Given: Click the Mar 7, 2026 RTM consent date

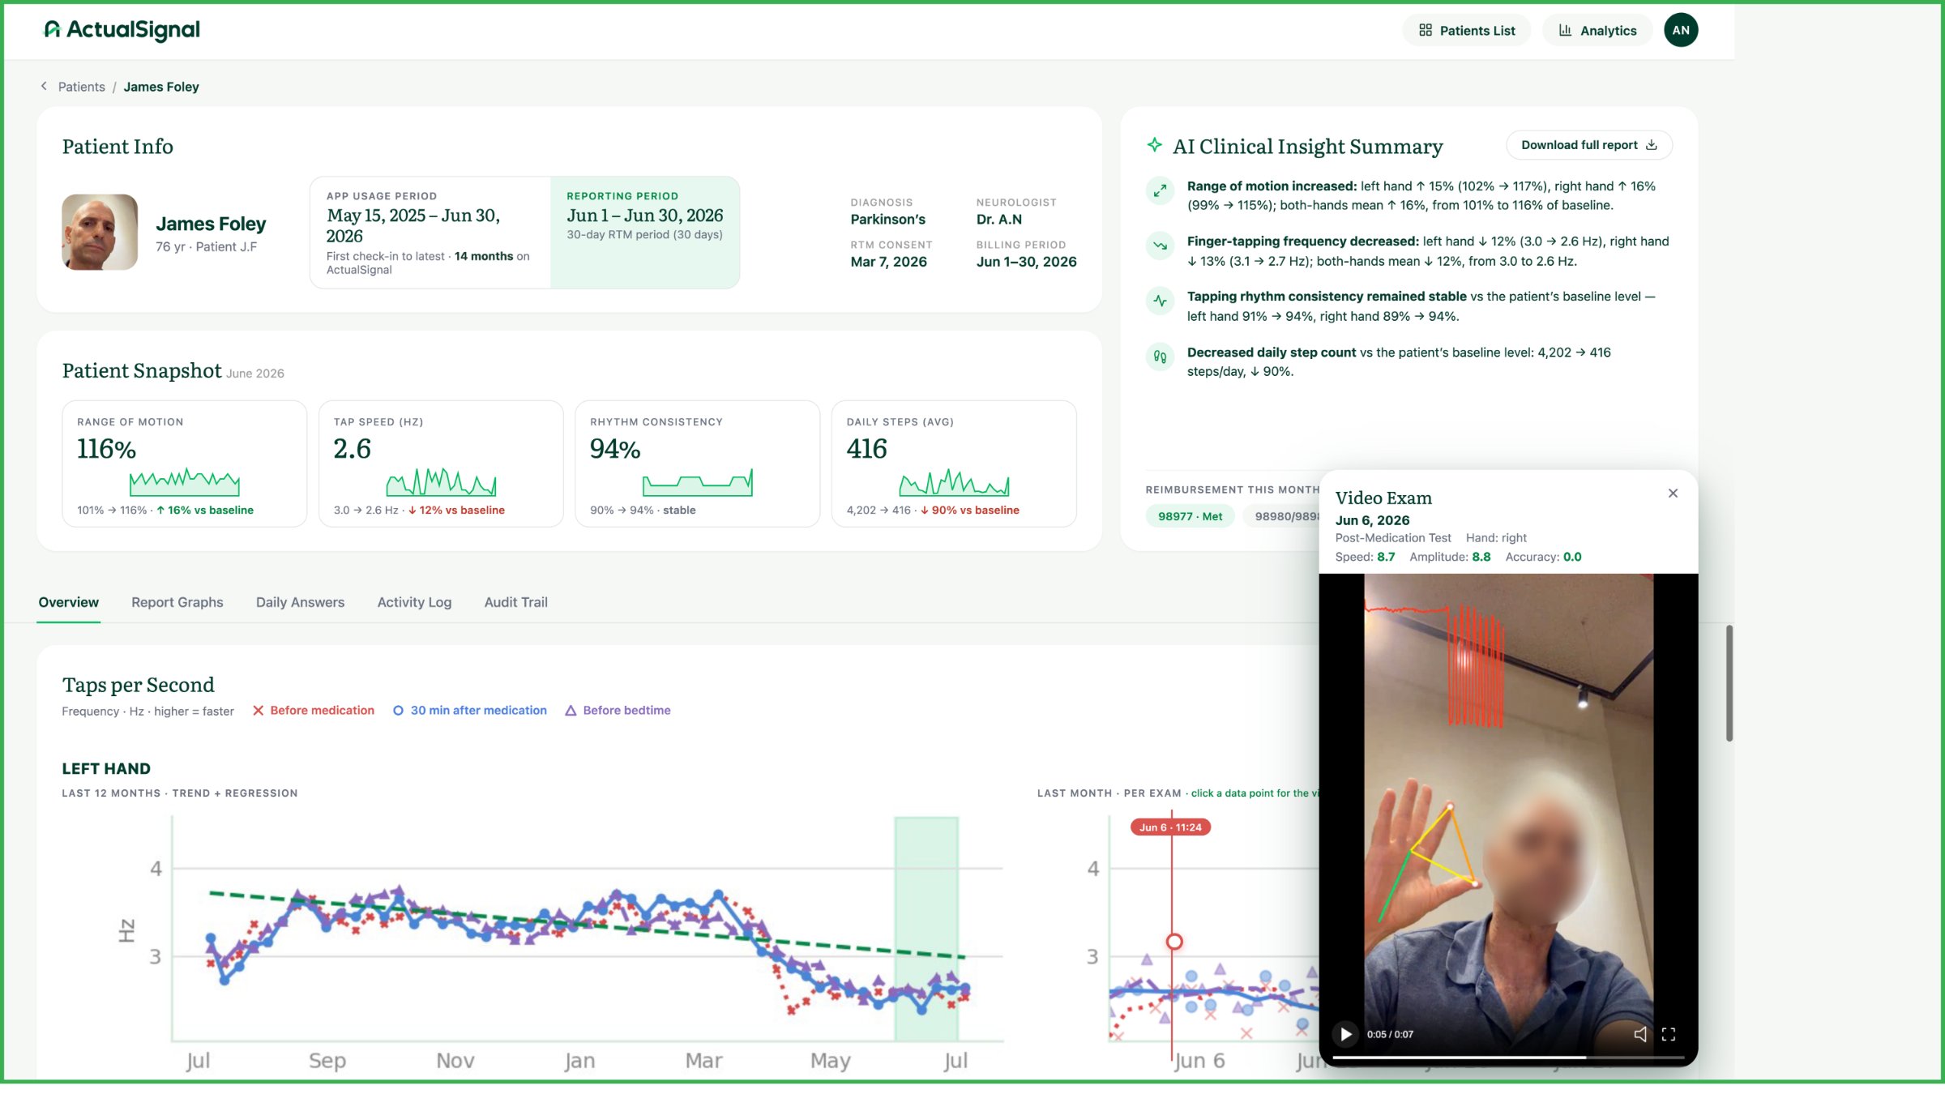Looking at the screenshot, I should [888, 262].
